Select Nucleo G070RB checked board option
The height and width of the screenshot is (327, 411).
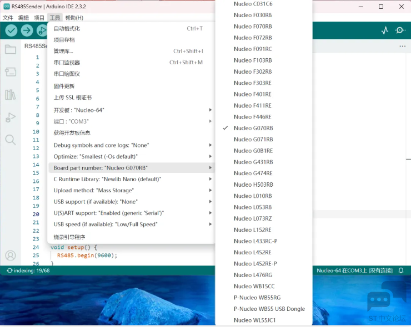264,128
